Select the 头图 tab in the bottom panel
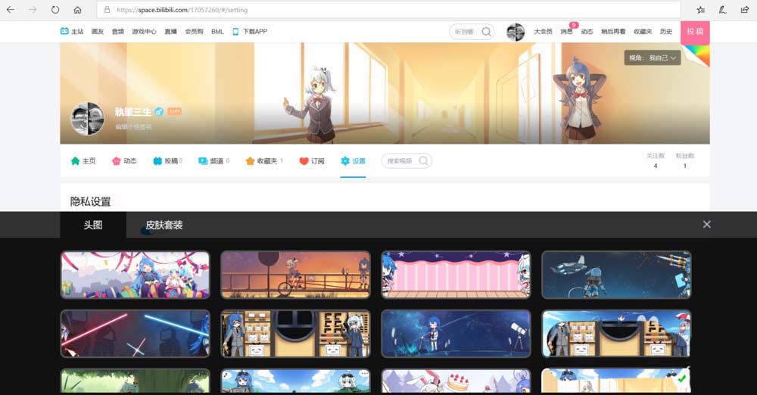 pyautogui.click(x=93, y=225)
